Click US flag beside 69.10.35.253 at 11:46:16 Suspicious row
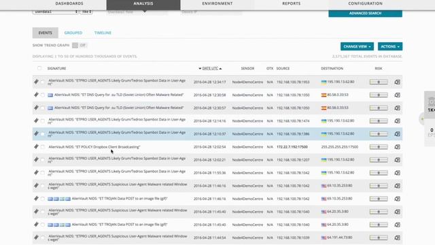435x245 pixels. (x=324, y=186)
